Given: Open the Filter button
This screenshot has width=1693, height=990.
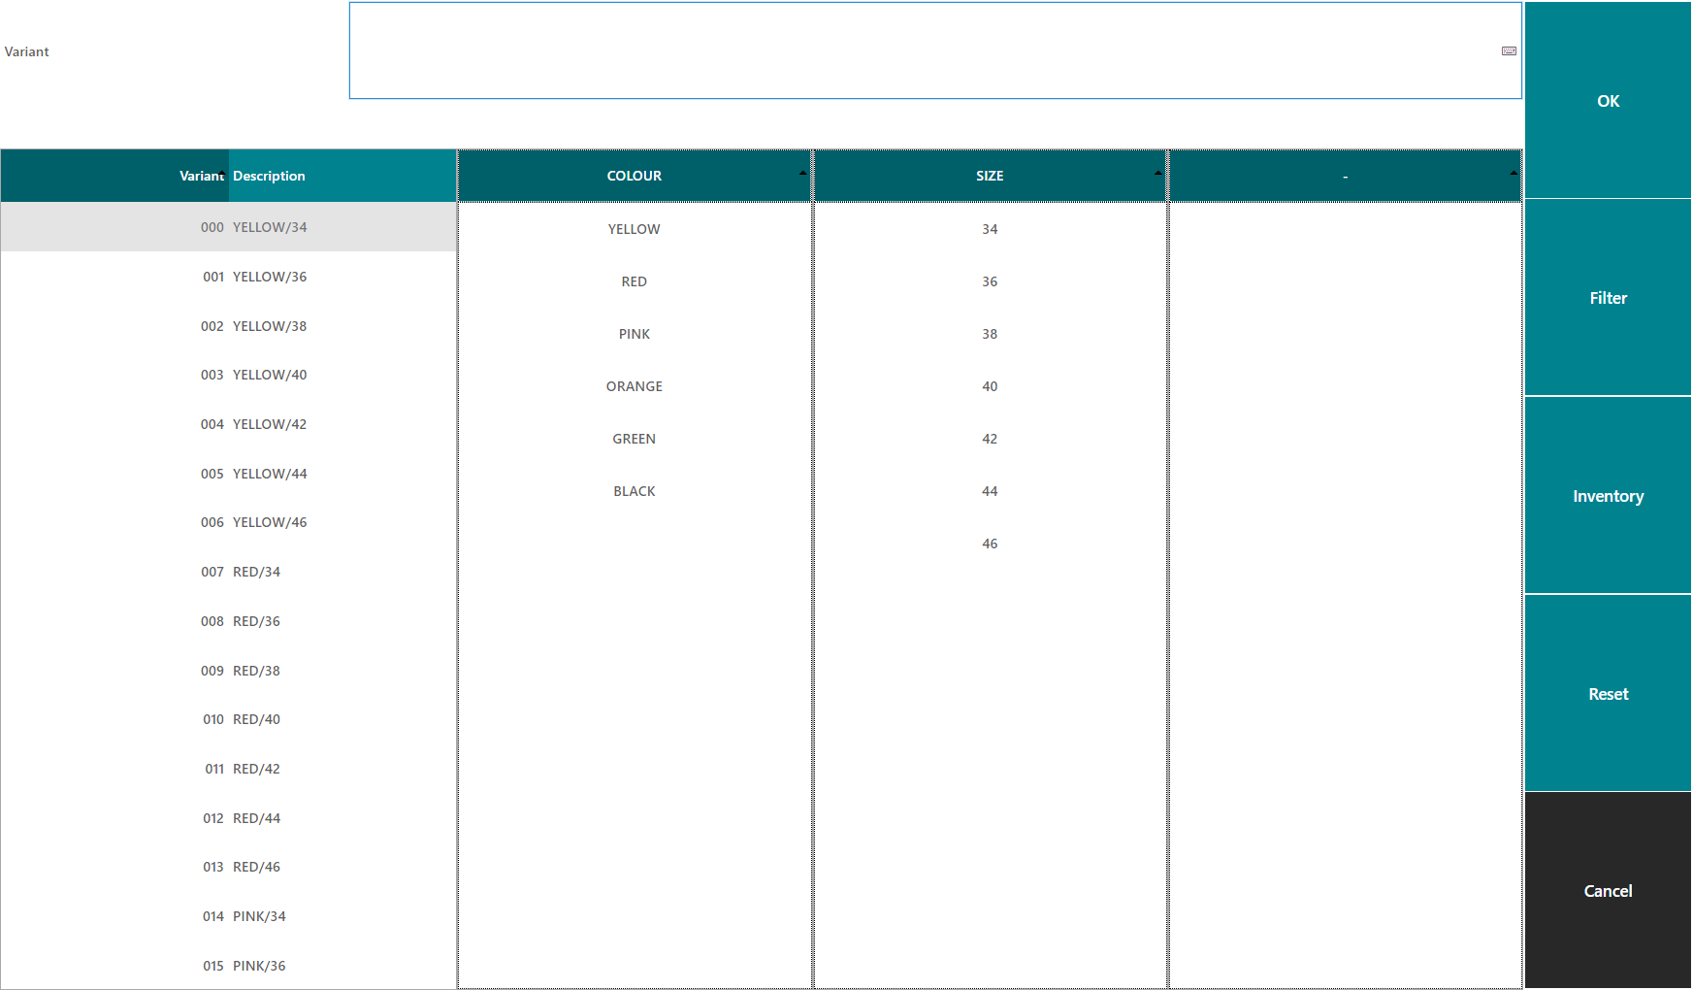Looking at the screenshot, I should (1608, 298).
